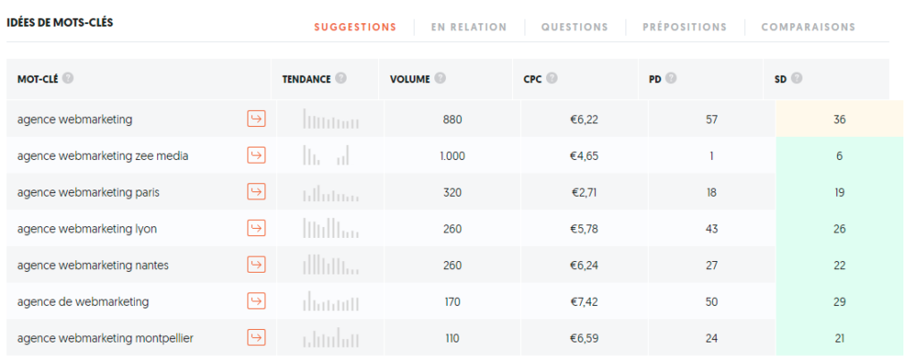Image resolution: width=915 pixels, height=363 pixels.
Task: Click arrow icon for agence webmarketing
Action: tap(256, 119)
